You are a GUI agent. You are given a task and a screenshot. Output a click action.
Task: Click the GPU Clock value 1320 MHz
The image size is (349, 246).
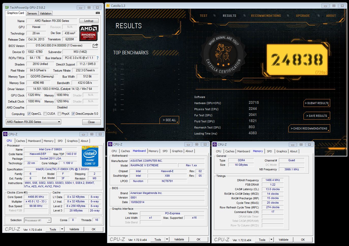[x=34, y=95]
